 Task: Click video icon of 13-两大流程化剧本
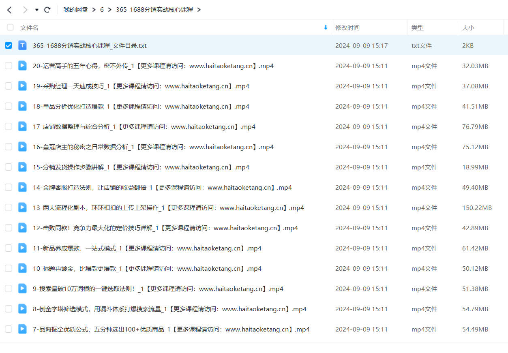(x=22, y=208)
